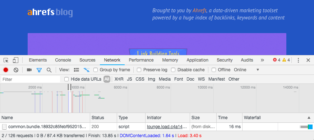Select the Network tab
Image resolution: width=314 pixels, height=140 pixels.
point(112,60)
